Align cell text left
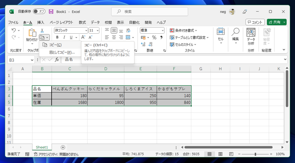 [107, 37]
